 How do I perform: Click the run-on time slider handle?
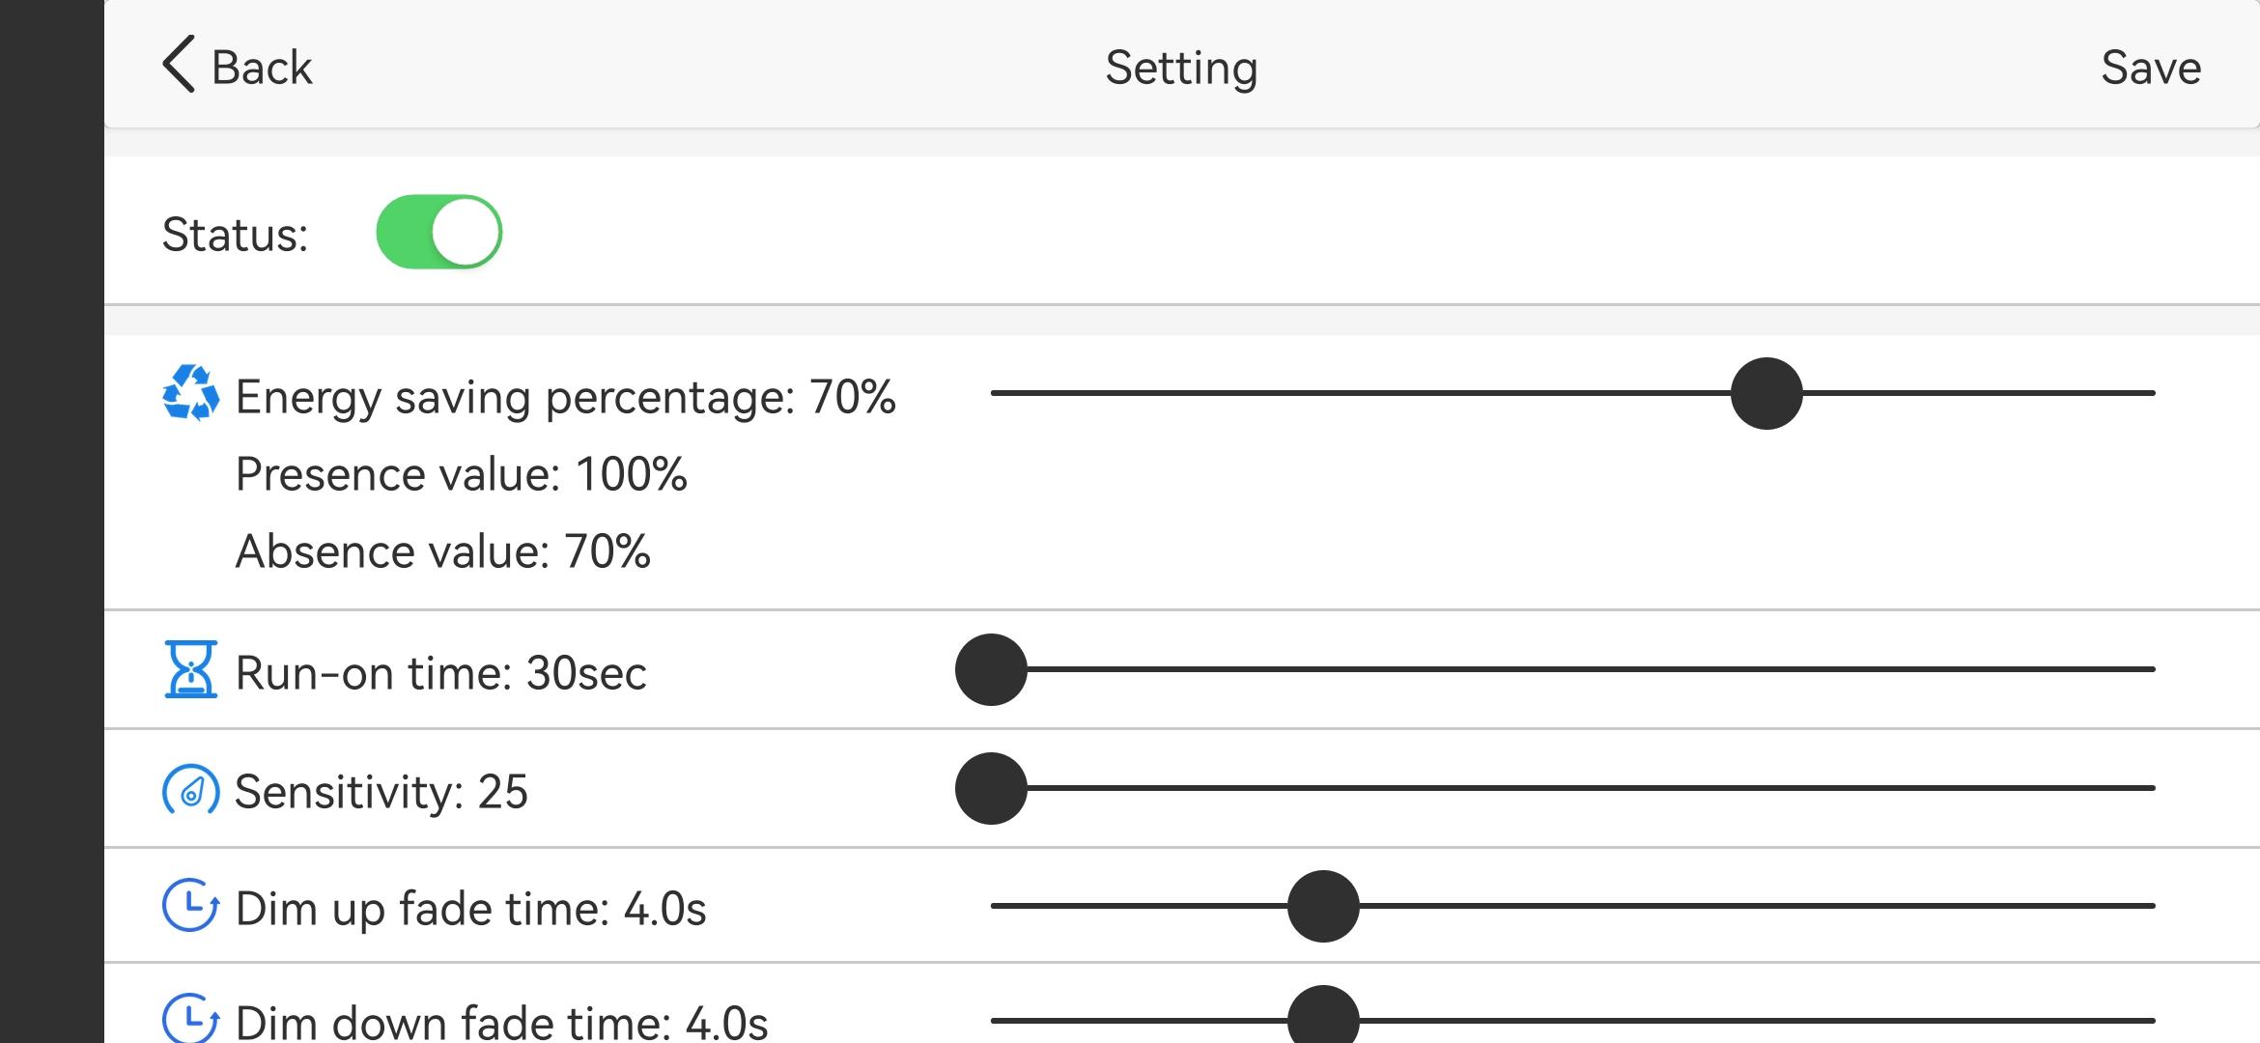[x=991, y=669]
